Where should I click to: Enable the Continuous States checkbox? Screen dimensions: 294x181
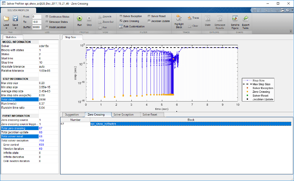(x=47, y=17)
